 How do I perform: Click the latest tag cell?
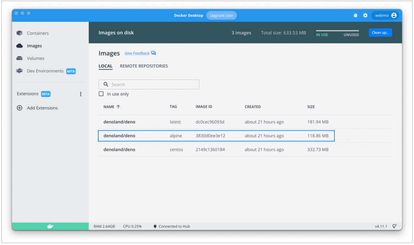point(175,122)
